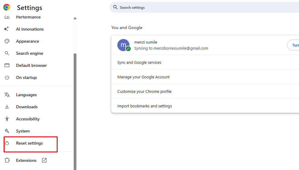Click the Turn off sync button

tap(294, 45)
